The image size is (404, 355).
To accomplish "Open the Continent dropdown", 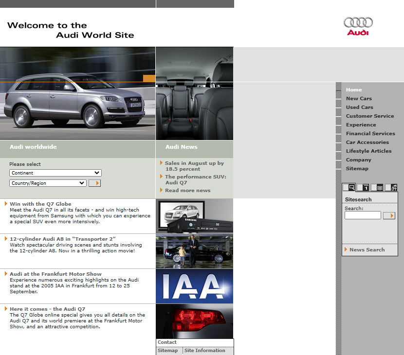I will [x=55, y=173].
